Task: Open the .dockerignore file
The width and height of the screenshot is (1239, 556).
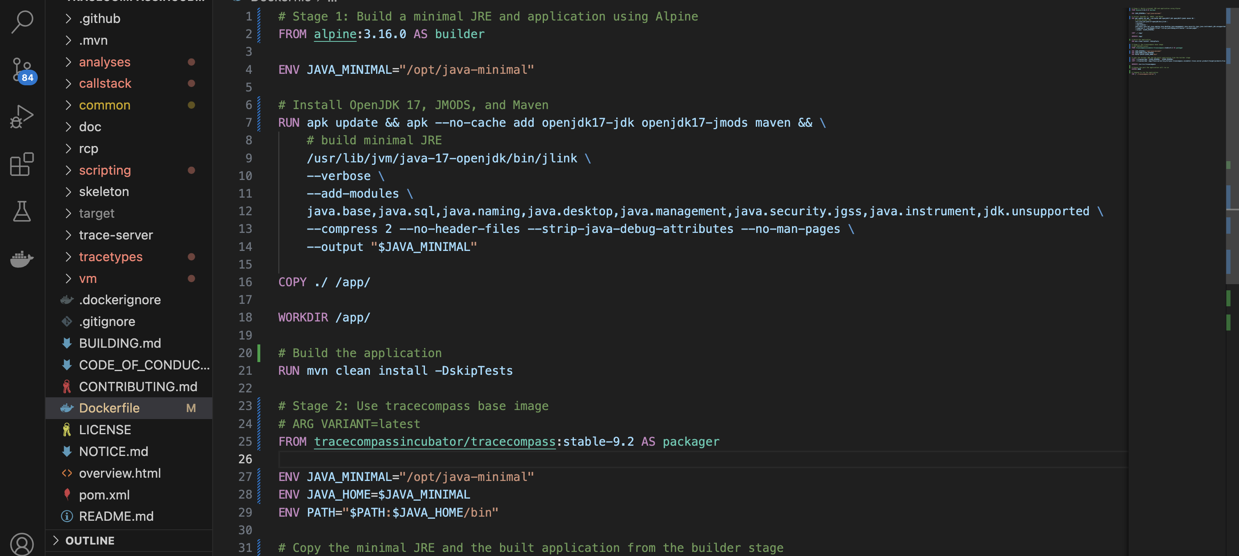Action: click(120, 299)
